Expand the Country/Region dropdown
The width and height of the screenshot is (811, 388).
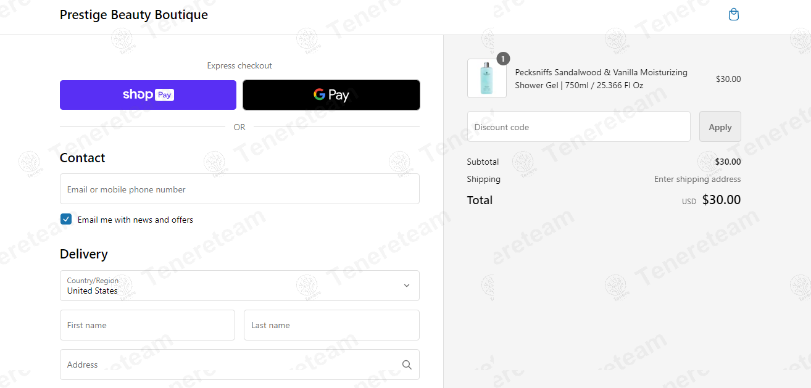239,286
